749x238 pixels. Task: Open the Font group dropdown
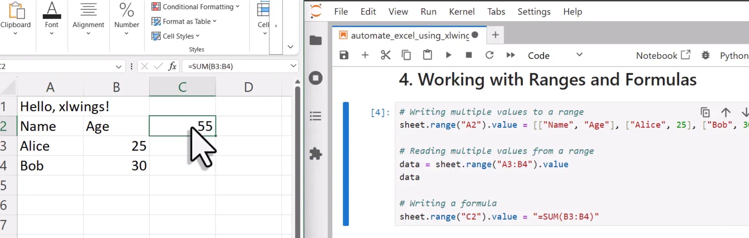(51, 18)
